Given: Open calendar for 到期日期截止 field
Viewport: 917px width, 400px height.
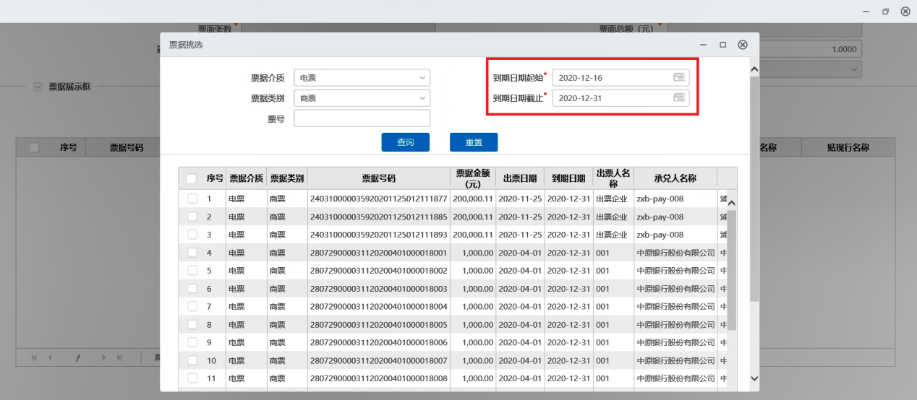Looking at the screenshot, I should [679, 97].
